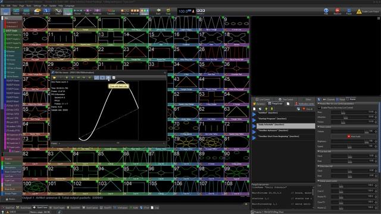Click the Attraction value stepper arrows
This screenshot has height=214, width=381.
coord(376,117)
